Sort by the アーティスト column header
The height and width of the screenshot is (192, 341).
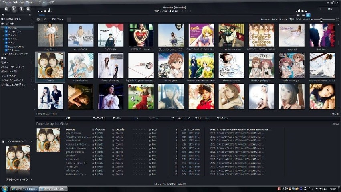99,119
